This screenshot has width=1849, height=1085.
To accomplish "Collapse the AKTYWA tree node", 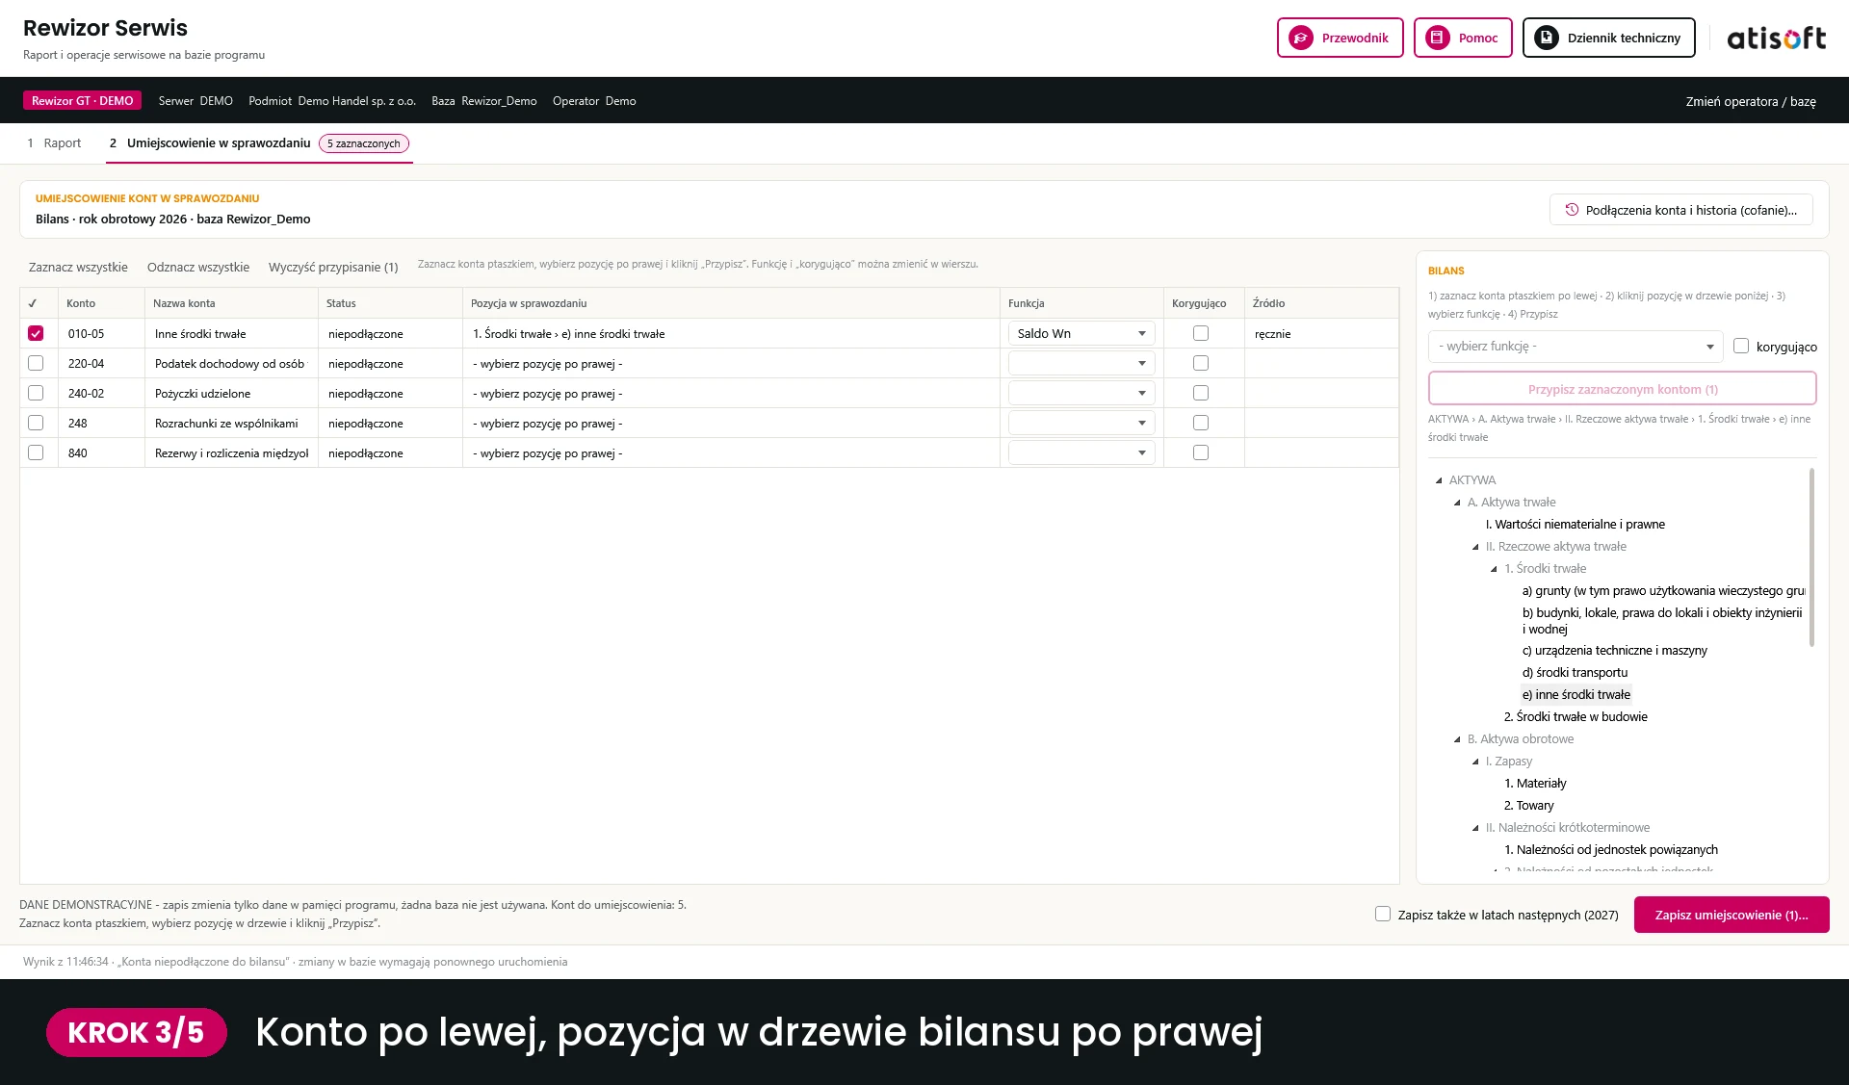I will [1439, 480].
